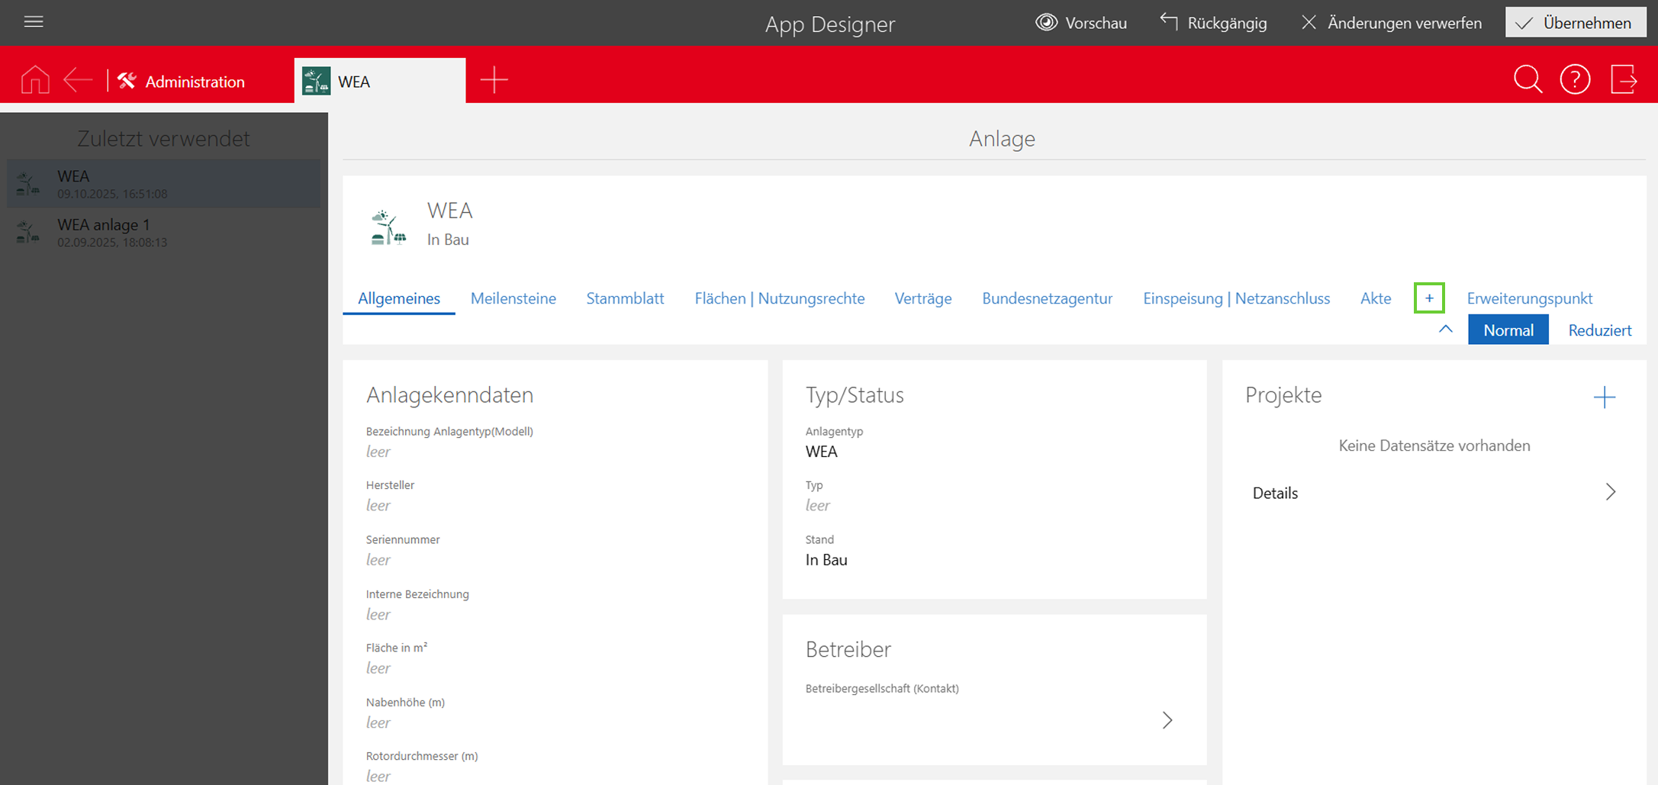
Task: Collapse header using the up chevron
Action: [1445, 330]
